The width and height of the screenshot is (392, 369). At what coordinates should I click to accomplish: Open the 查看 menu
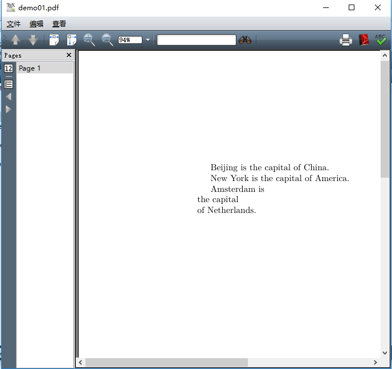tap(59, 24)
